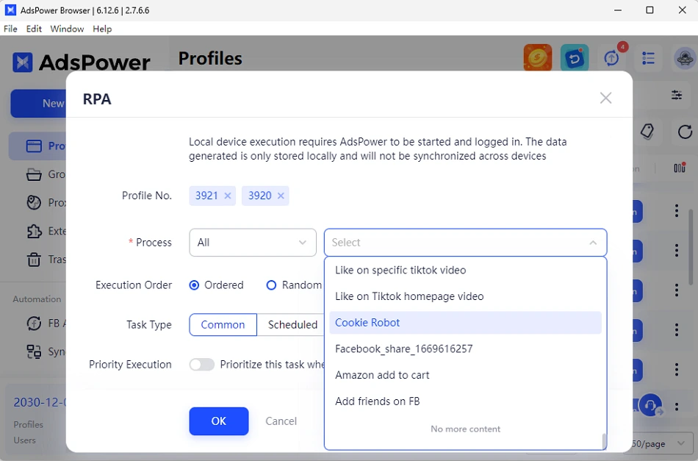The height and width of the screenshot is (461, 698).
Task: Click the teal refresh message icon
Action: (x=575, y=57)
